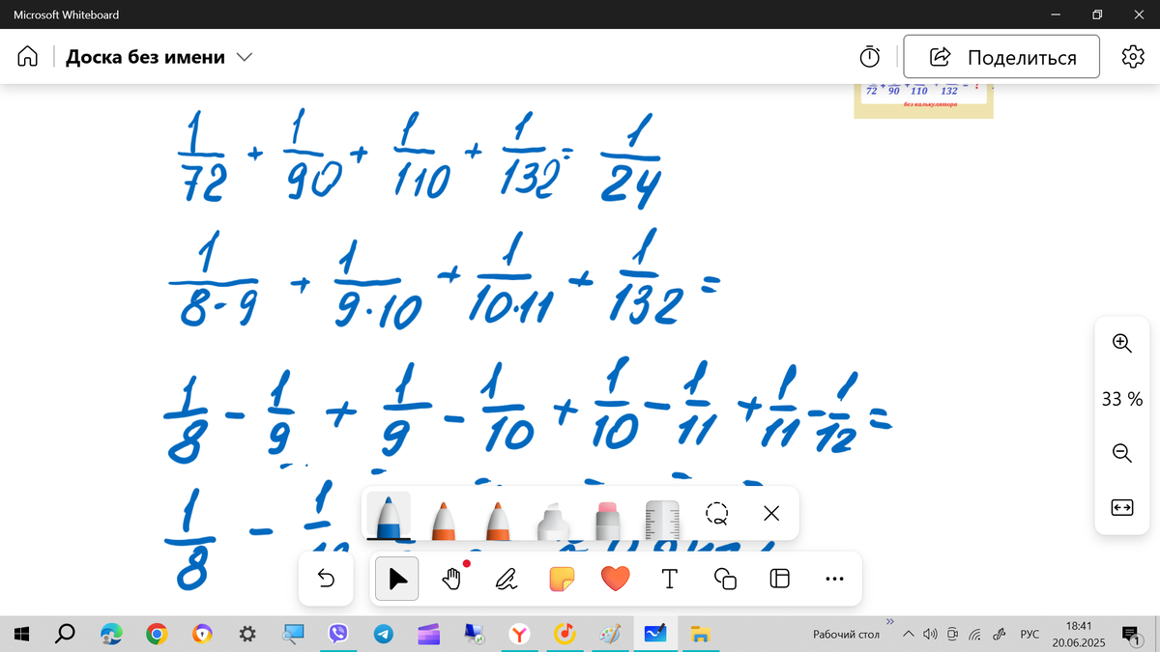Image resolution: width=1160 pixels, height=652 pixels.
Task: Switch the РУС input language
Action: (x=1030, y=635)
